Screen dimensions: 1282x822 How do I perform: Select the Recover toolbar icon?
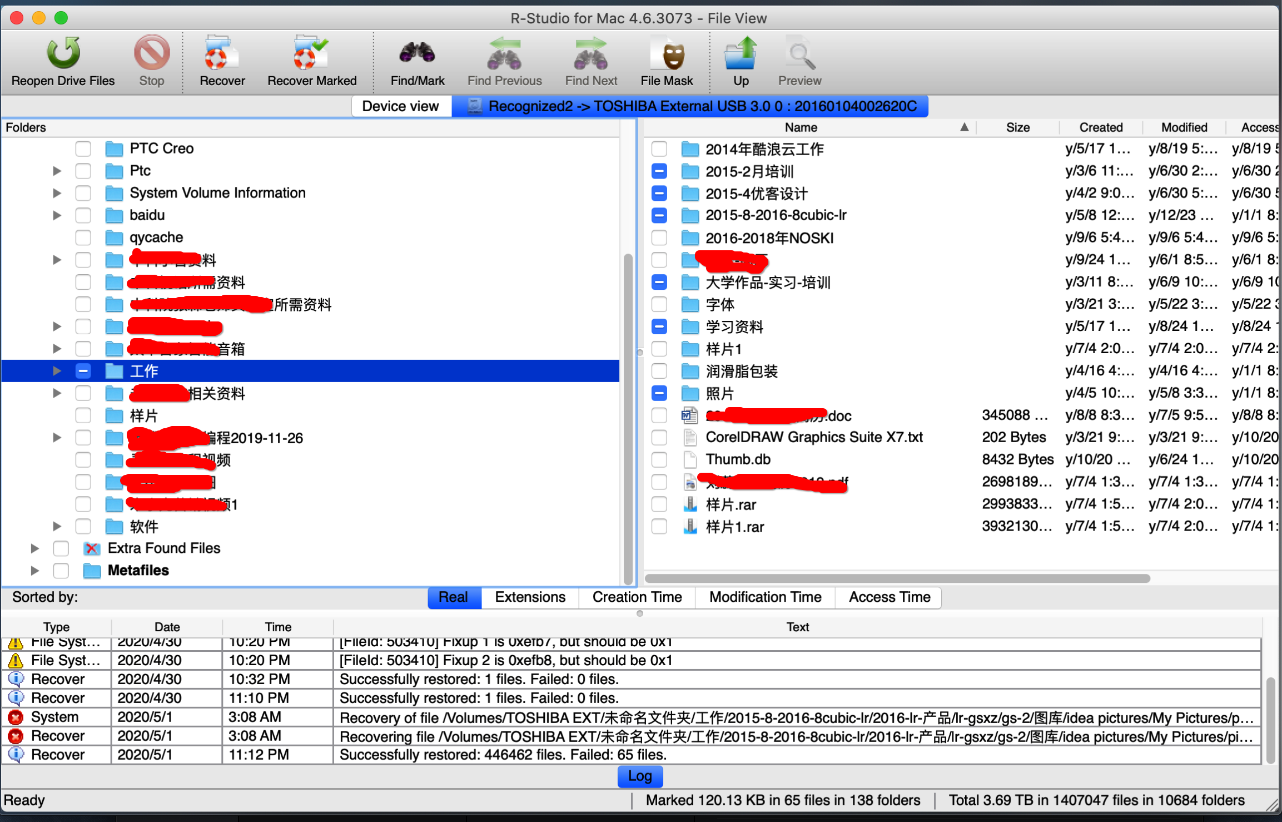pyautogui.click(x=221, y=56)
